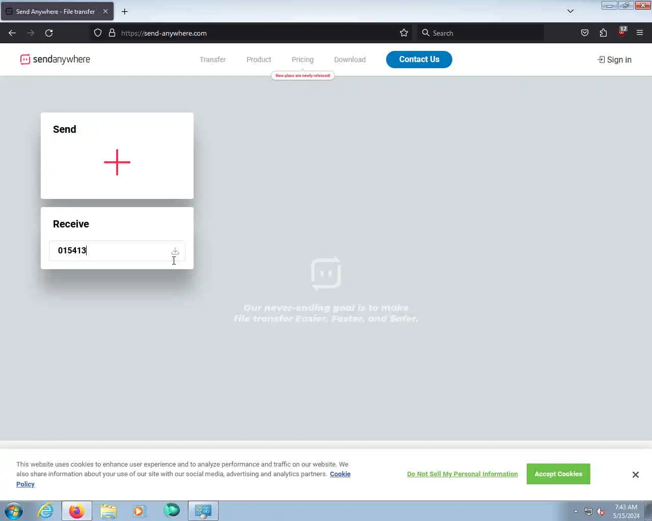Click the browser back arrow

tap(12, 33)
